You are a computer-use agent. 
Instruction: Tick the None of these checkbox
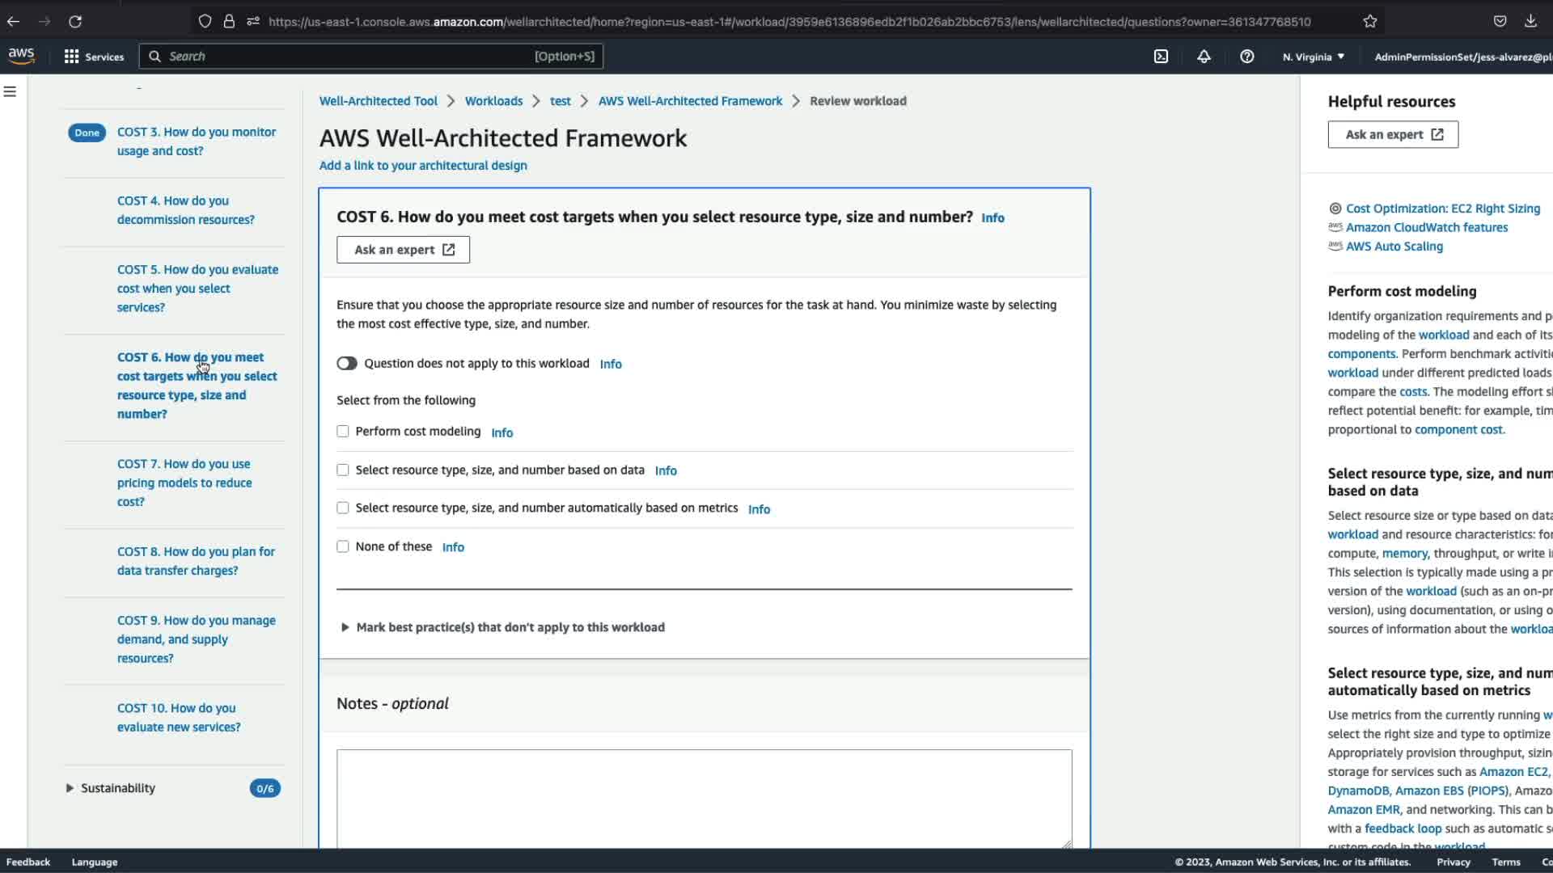point(343,547)
